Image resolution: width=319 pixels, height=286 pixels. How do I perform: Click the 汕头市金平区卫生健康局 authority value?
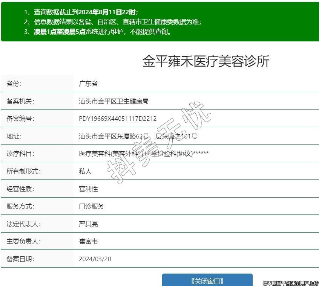113,102
